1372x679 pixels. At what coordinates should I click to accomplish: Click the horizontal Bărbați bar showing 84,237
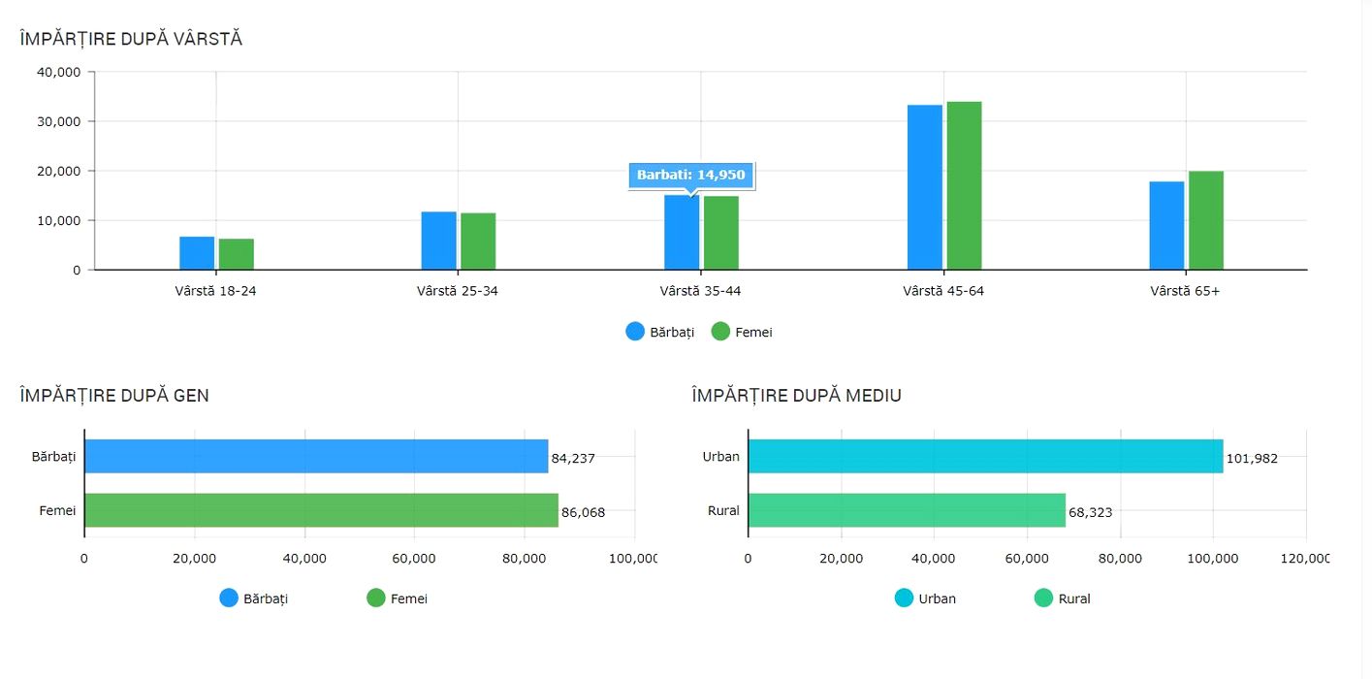316,456
